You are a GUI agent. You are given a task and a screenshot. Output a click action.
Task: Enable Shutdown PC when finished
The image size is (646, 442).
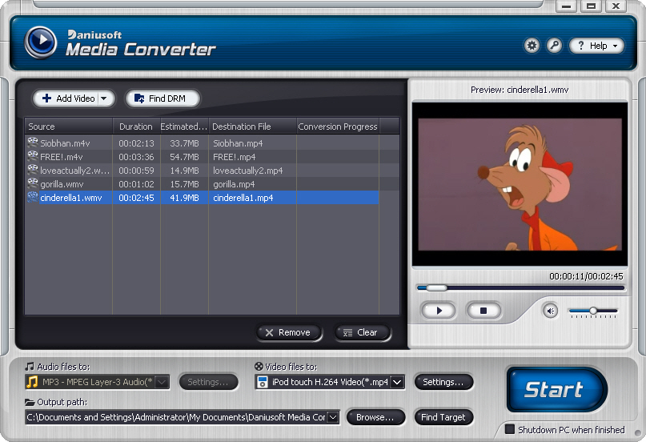click(510, 429)
